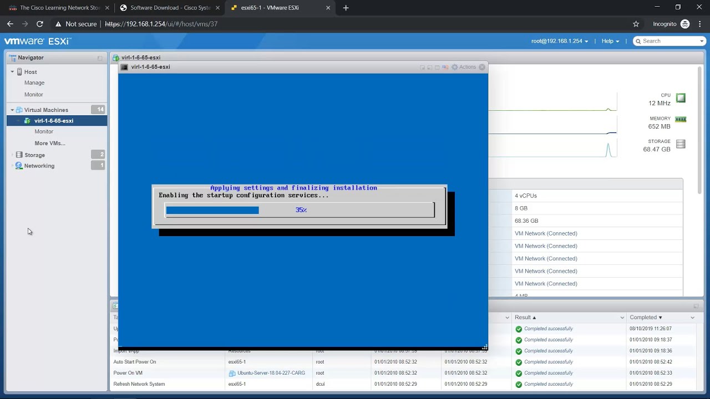
Task: Open the search options dropdown arrow
Action: point(701,41)
